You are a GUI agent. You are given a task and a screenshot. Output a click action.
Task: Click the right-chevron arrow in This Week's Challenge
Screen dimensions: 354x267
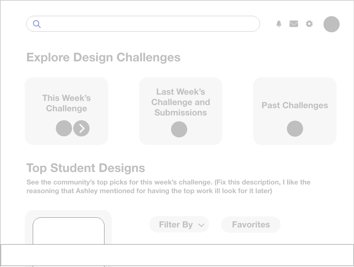81,128
